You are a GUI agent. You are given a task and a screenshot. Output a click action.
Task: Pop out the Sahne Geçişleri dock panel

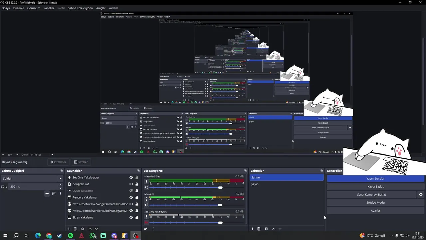(x=62, y=171)
